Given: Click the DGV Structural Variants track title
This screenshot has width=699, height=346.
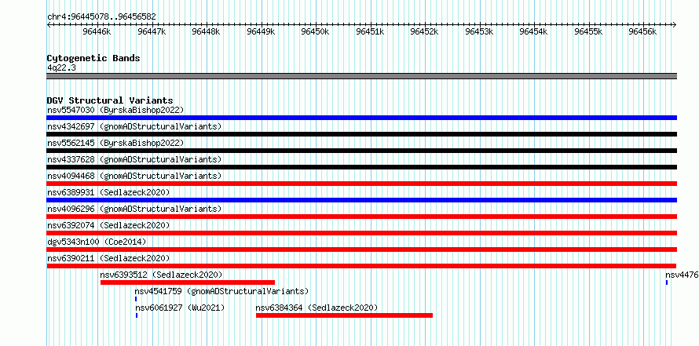Looking at the screenshot, I should (110, 100).
